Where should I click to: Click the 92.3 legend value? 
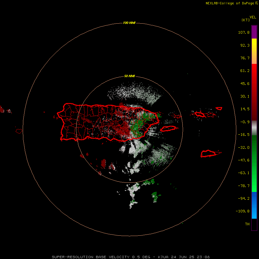click(x=245, y=45)
